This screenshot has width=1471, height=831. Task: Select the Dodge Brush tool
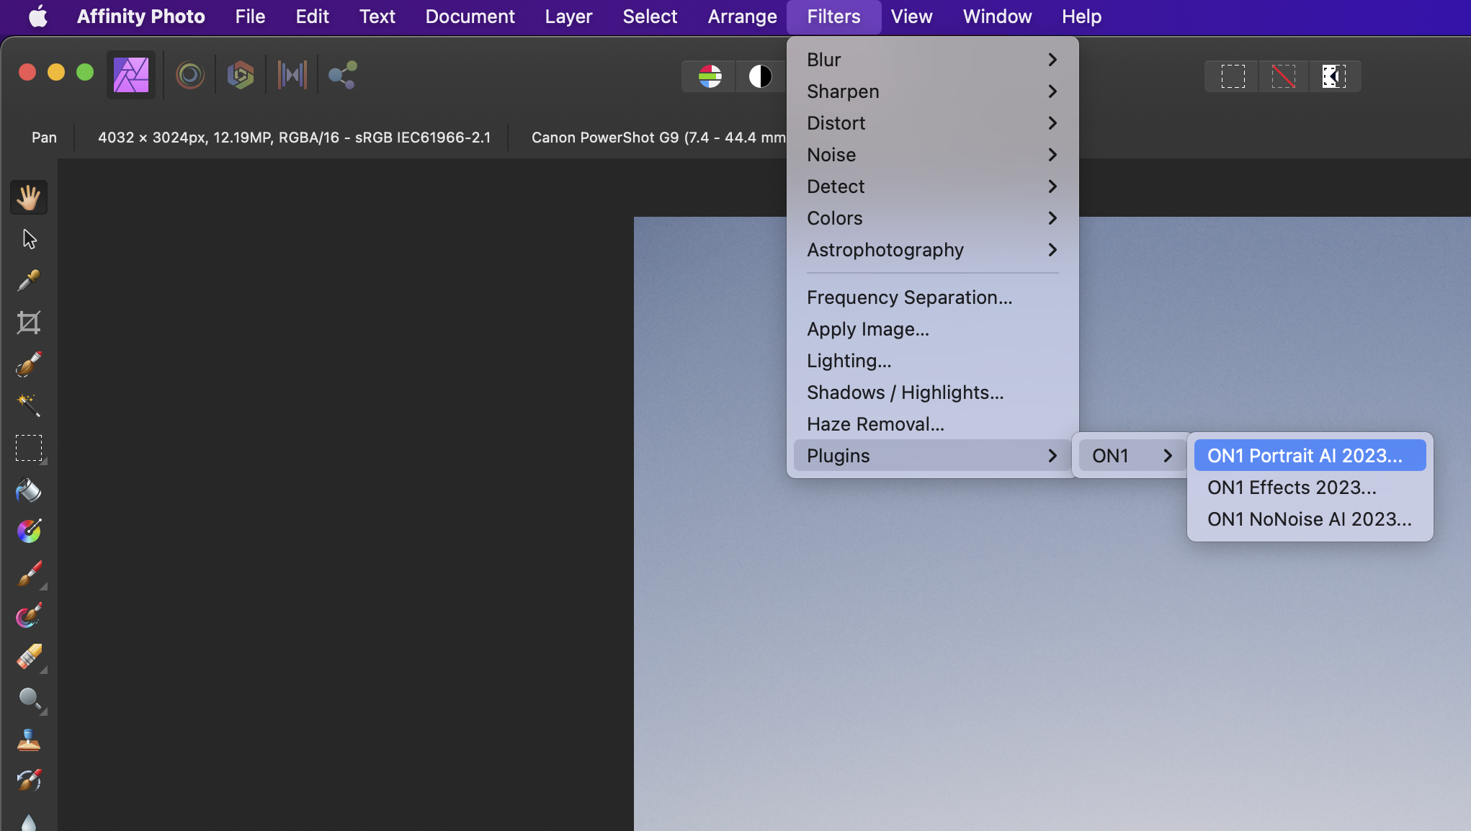(29, 699)
